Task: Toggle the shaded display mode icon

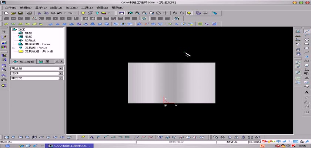Action: [x=189, y=13]
